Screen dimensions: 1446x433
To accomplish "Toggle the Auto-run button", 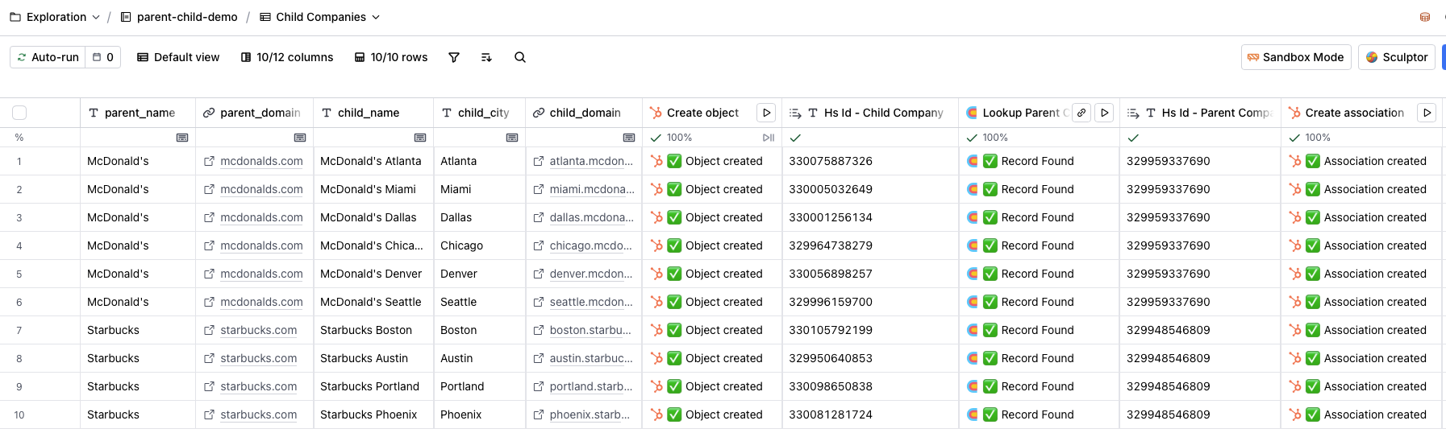I will point(48,57).
